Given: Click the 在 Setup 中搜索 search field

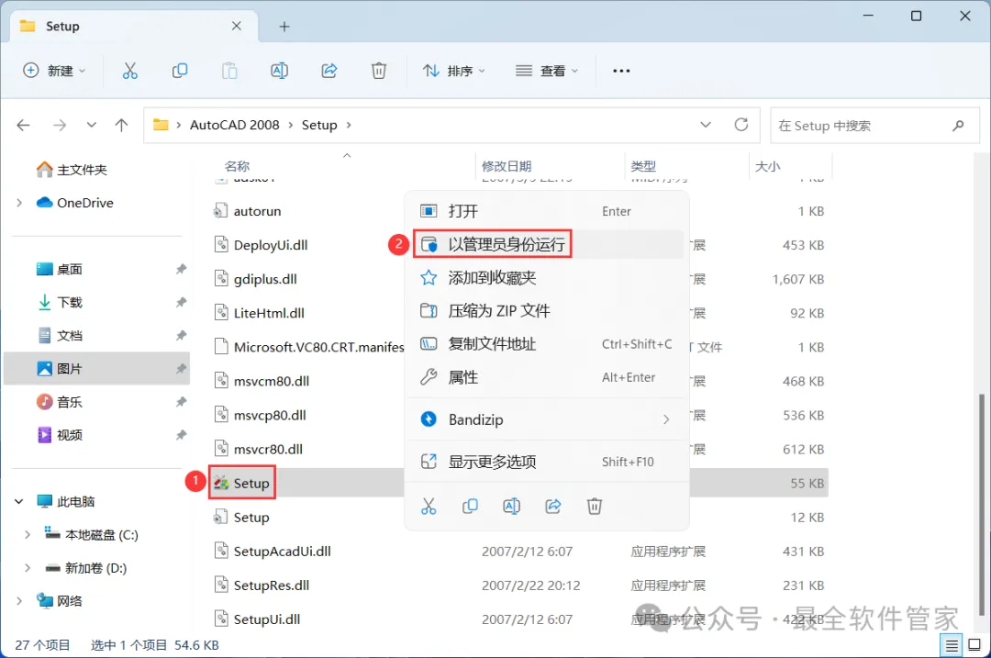Looking at the screenshot, I should (874, 125).
